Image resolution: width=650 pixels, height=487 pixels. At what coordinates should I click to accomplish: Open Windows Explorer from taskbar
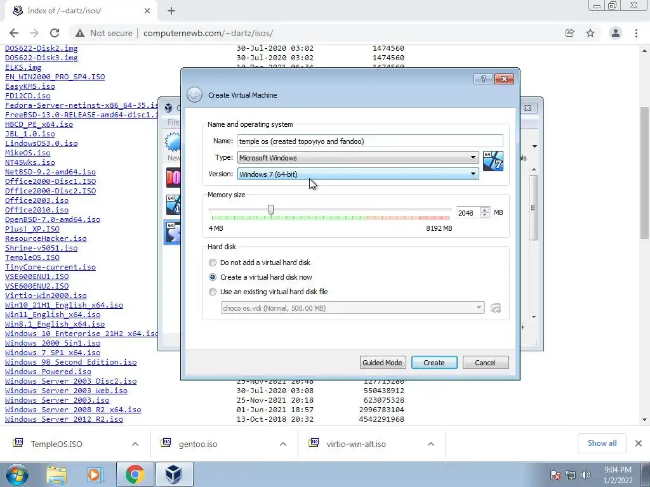point(56,475)
